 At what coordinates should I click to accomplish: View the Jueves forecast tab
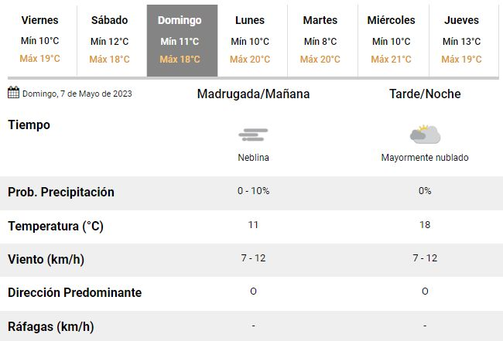click(461, 39)
